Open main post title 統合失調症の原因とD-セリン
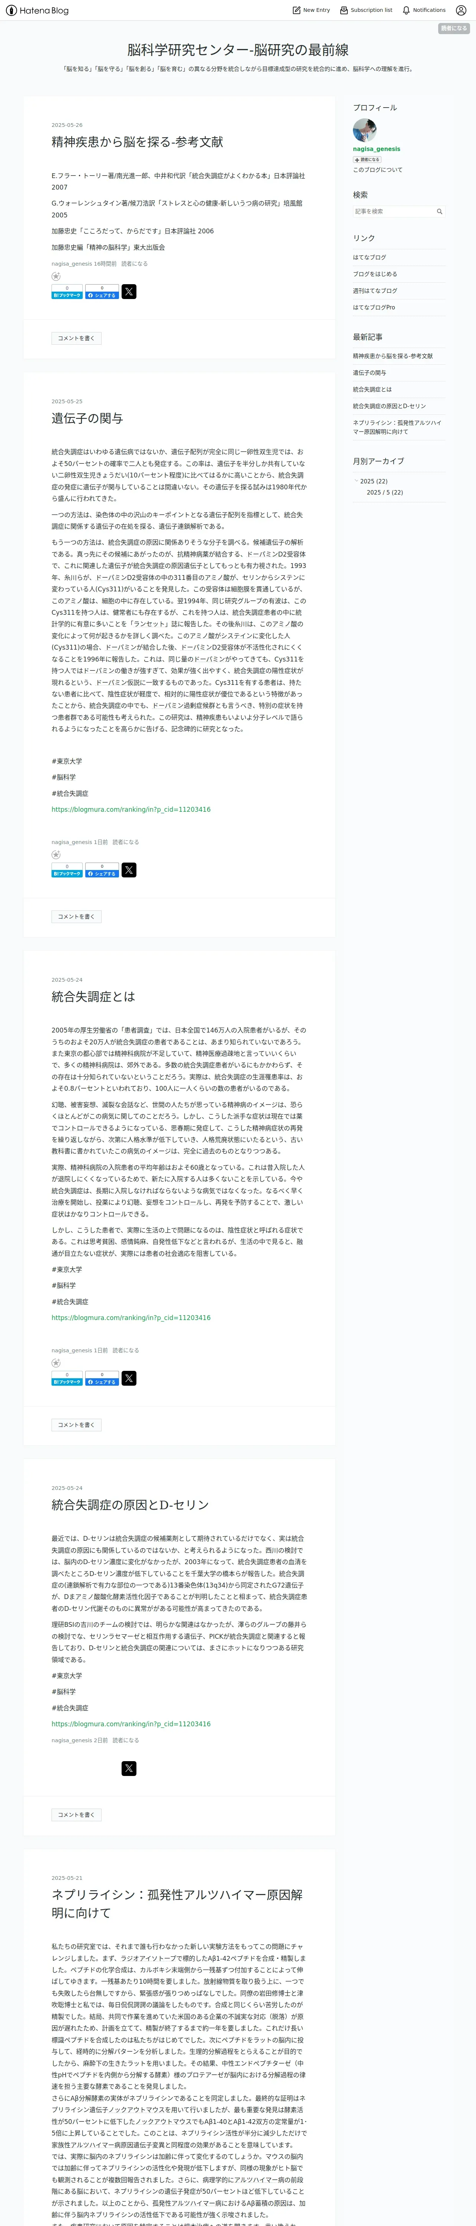 (x=130, y=1504)
